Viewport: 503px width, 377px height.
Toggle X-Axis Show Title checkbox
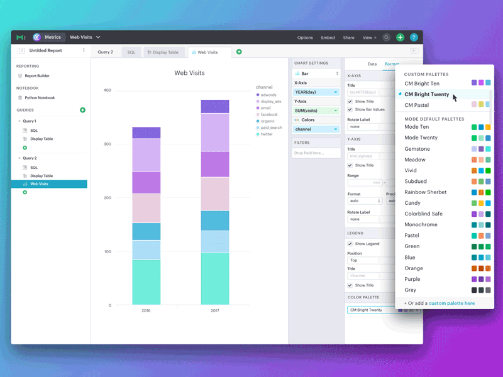(x=350, y=102)
